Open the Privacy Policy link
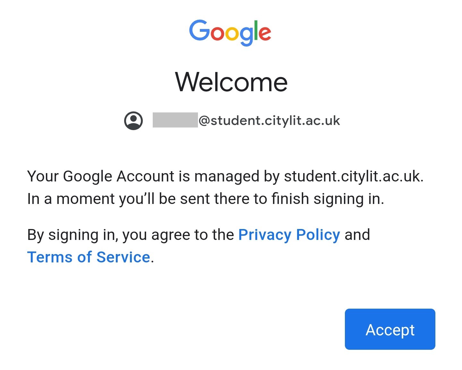Viewport: 462px width, 370px height. coord(289,235)
